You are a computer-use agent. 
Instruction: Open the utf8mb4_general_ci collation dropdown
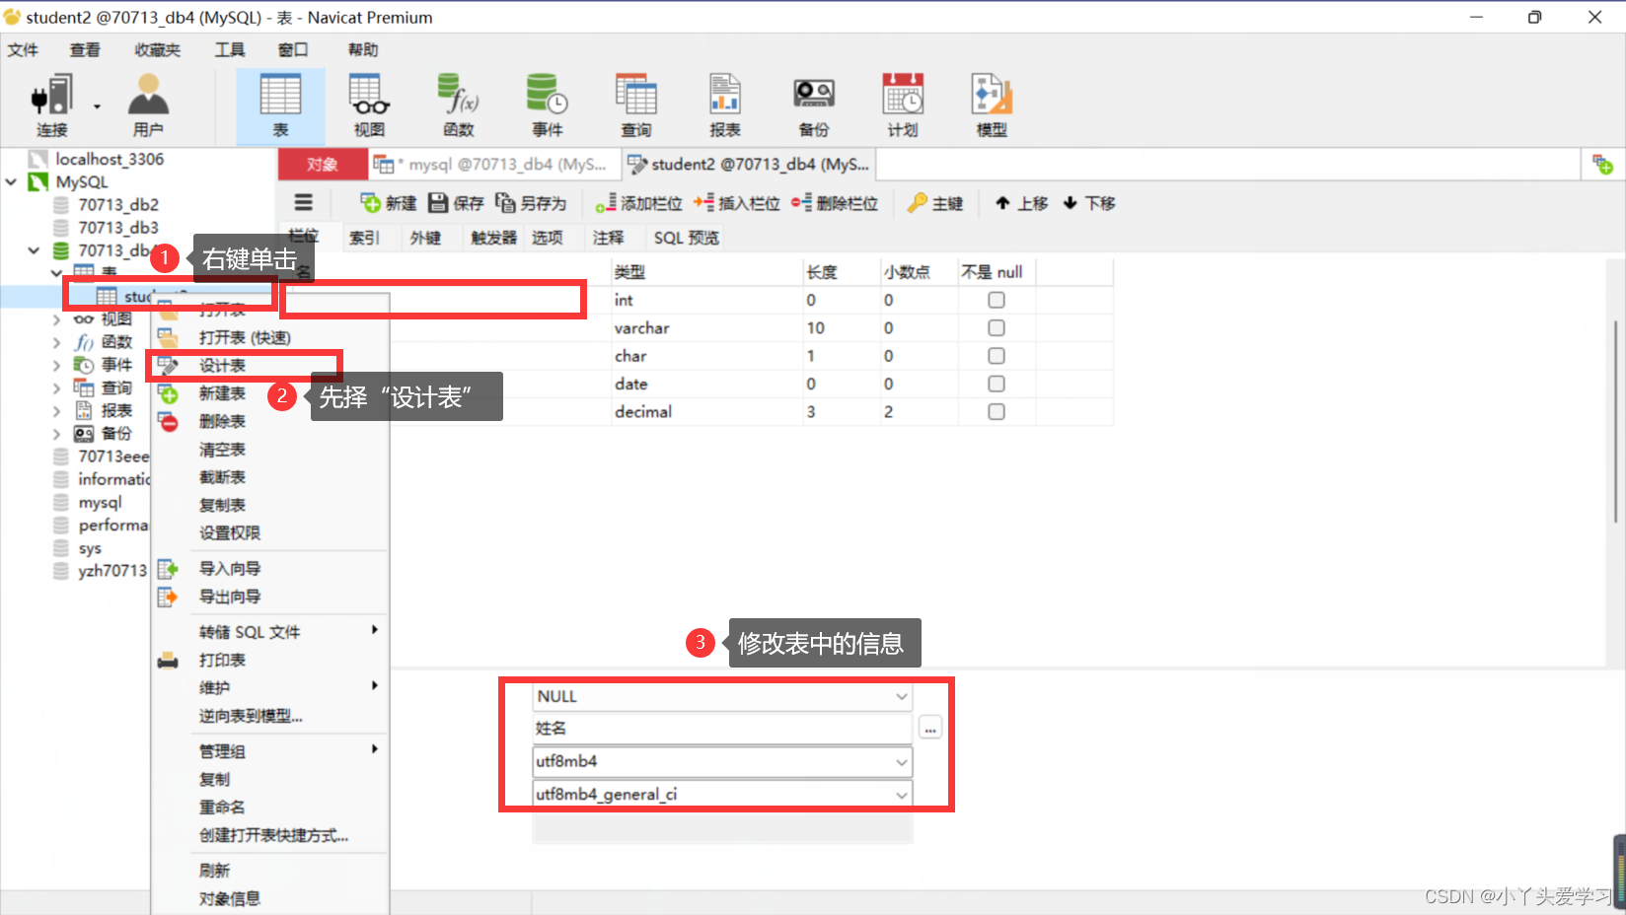[901, 794]
